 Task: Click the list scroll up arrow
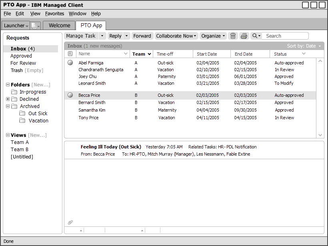coord(320,61)
